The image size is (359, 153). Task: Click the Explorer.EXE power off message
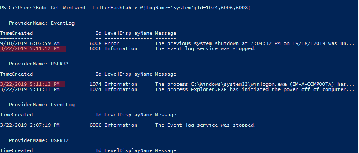(x=255, y=89)
